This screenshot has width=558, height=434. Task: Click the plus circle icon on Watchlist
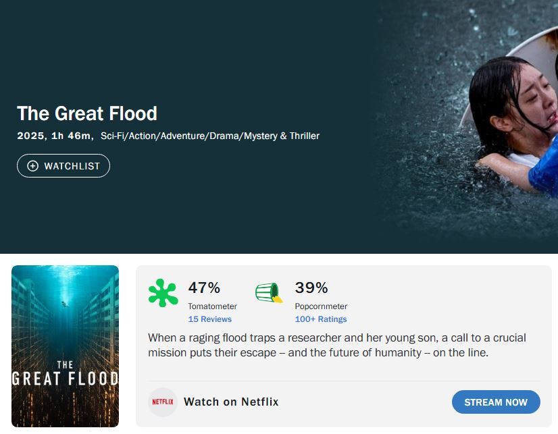pos(32,166)
